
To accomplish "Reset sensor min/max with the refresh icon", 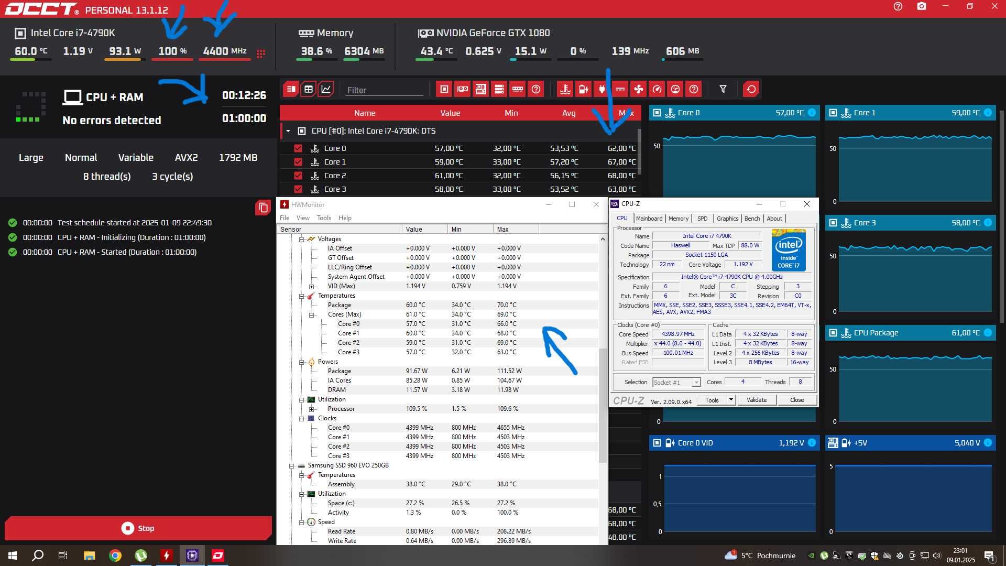I will [x=751, y=89].
